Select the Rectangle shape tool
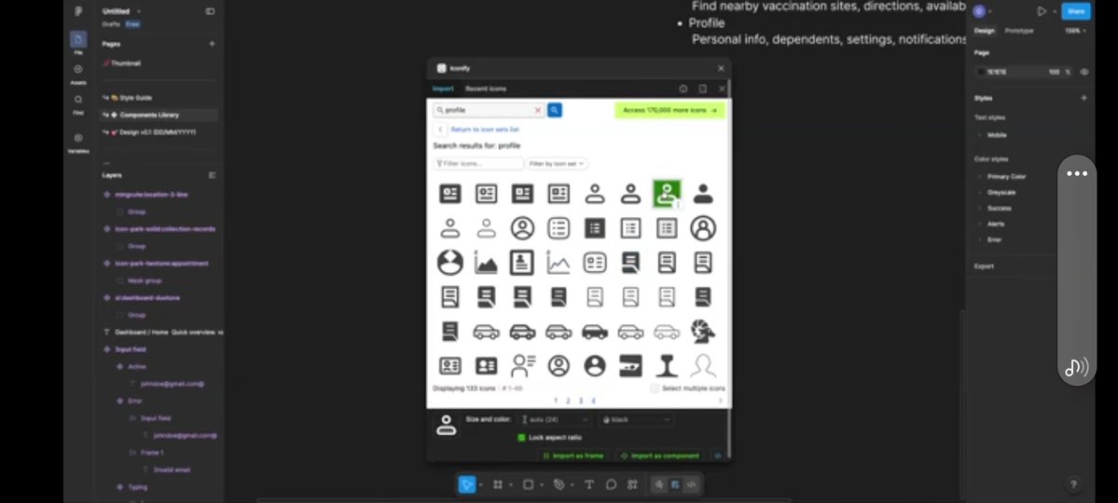Image resolution: width=1118 pixels, height=503 pixels. tap(529, 484)
